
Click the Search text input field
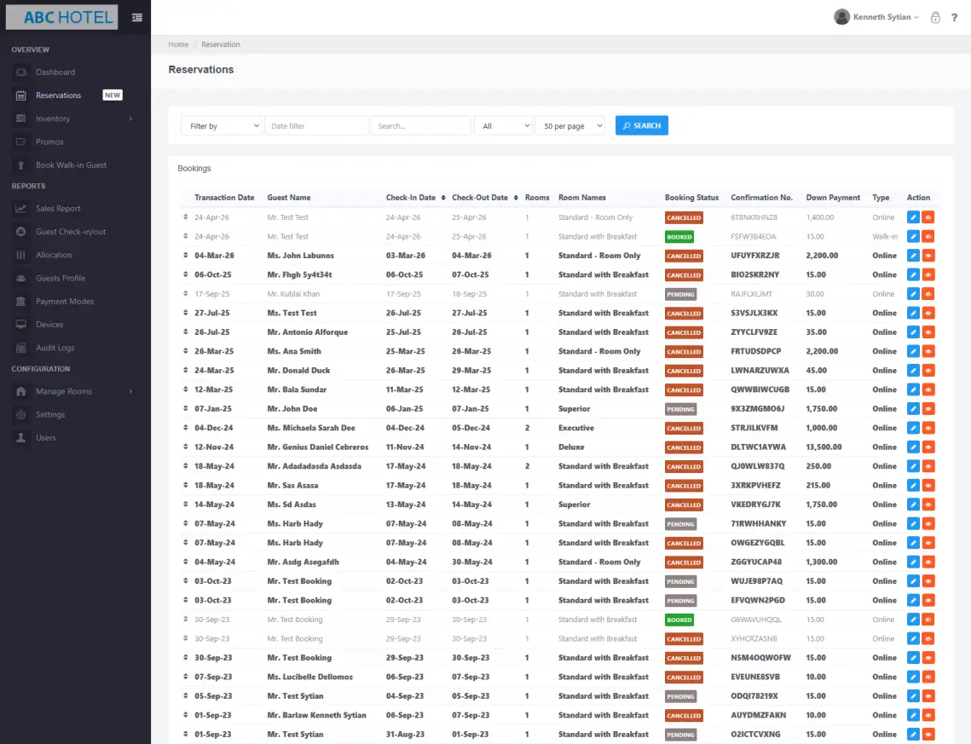420,125
